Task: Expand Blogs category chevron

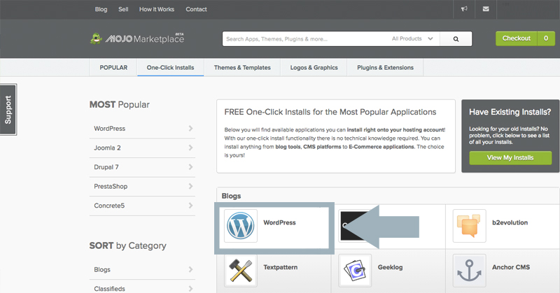Action: [190, 269]
